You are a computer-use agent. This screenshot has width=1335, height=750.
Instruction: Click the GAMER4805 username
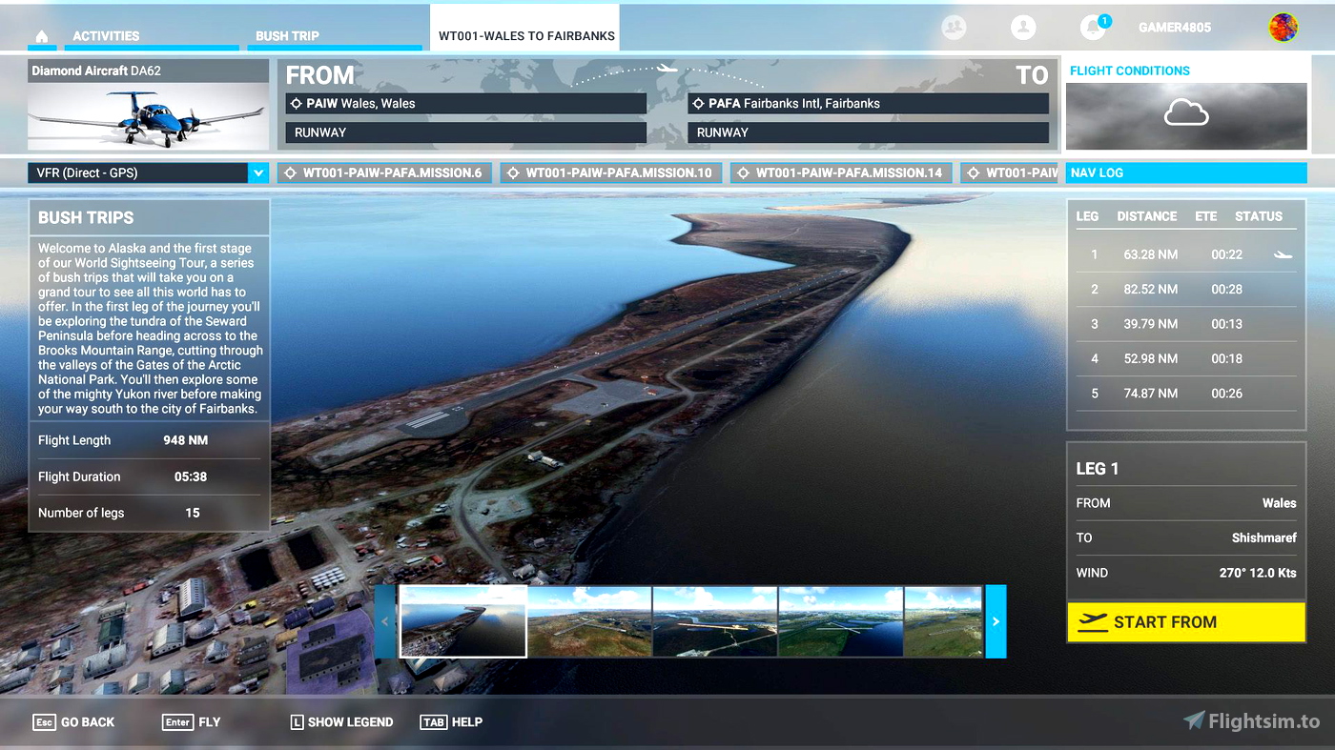(x=1175, y=28)
